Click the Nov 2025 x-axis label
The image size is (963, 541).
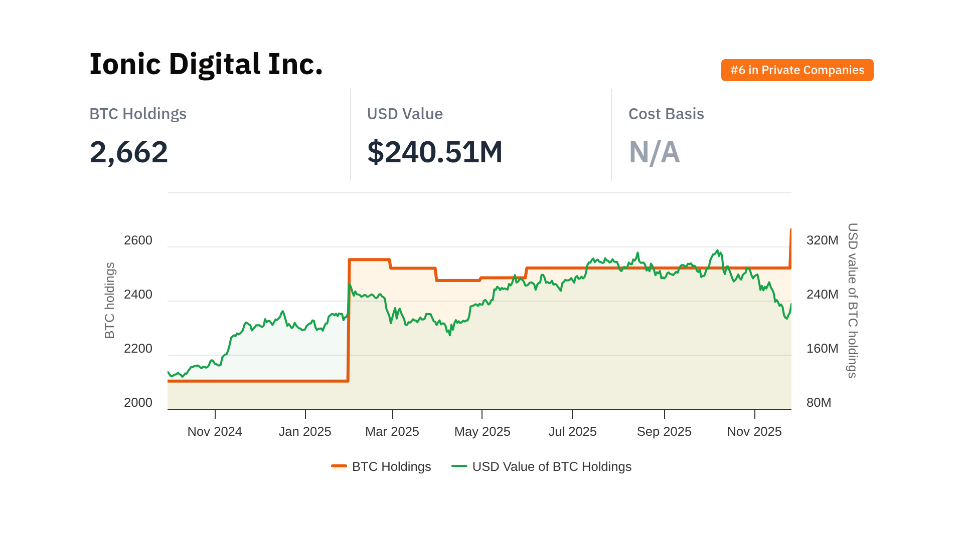click(754, 431)
